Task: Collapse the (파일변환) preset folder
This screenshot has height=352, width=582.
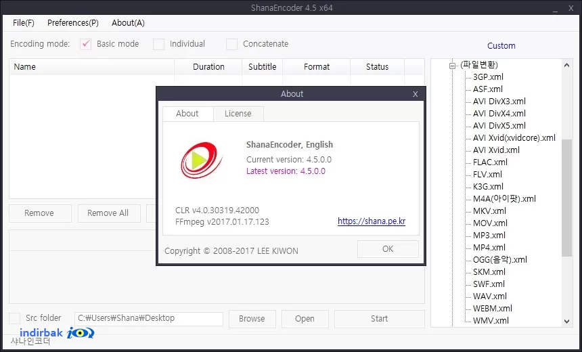Action: (x=452, y=66)
